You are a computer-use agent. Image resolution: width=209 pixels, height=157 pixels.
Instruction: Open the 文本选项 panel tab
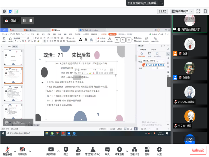coord(153,49)
